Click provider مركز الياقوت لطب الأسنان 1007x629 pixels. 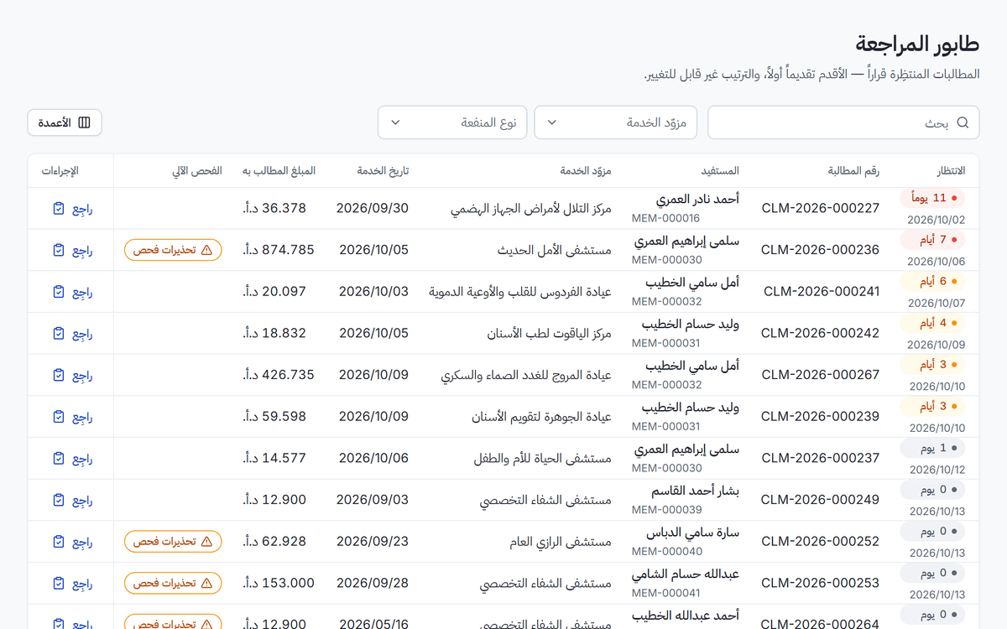click(550, 333)
